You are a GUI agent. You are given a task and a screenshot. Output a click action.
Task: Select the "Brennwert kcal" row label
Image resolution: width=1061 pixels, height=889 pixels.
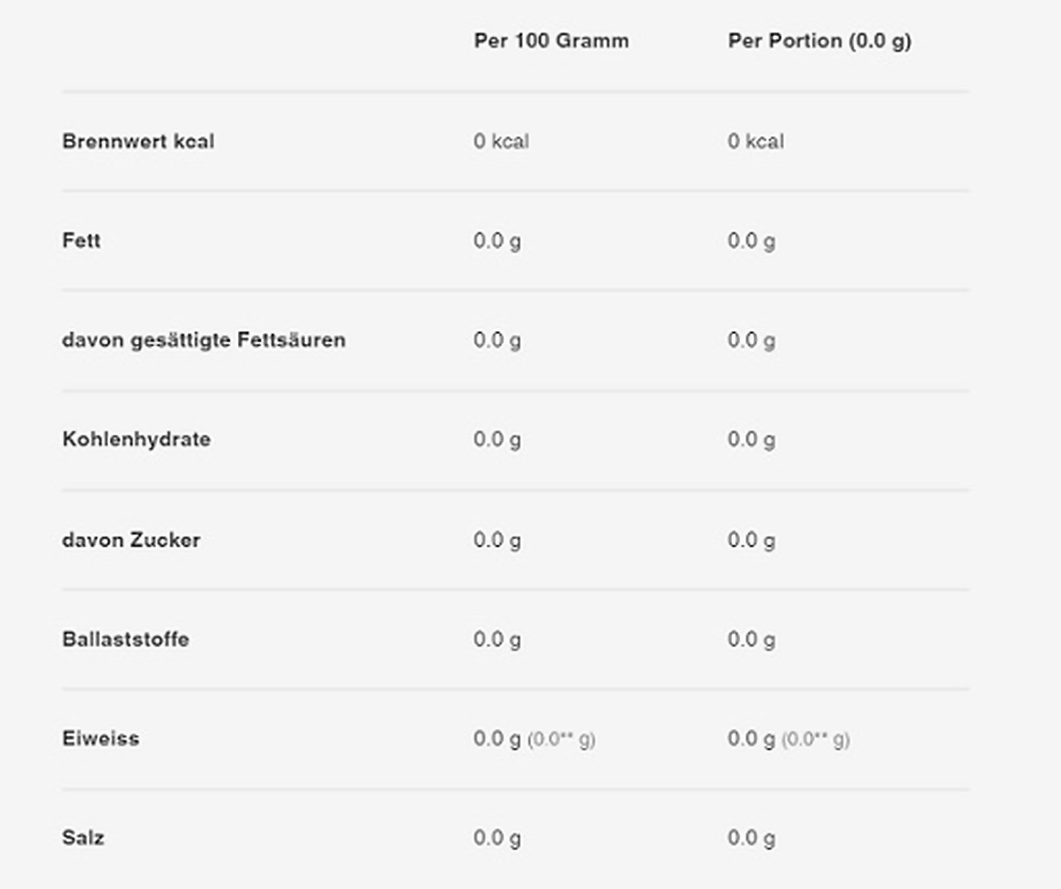(139, 141)
